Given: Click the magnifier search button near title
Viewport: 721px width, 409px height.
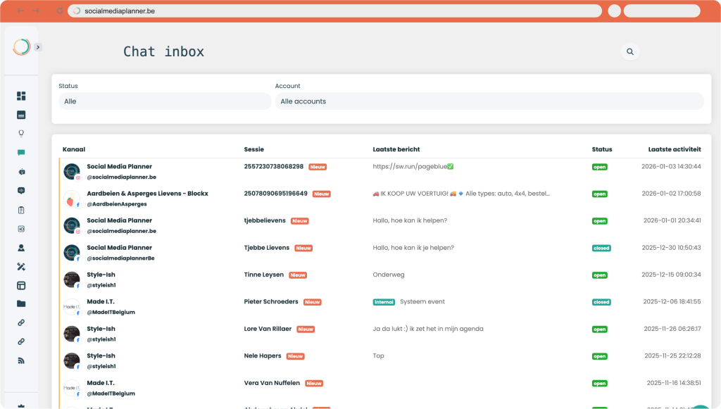Looking at the screenshot, I should pos(630,51).
